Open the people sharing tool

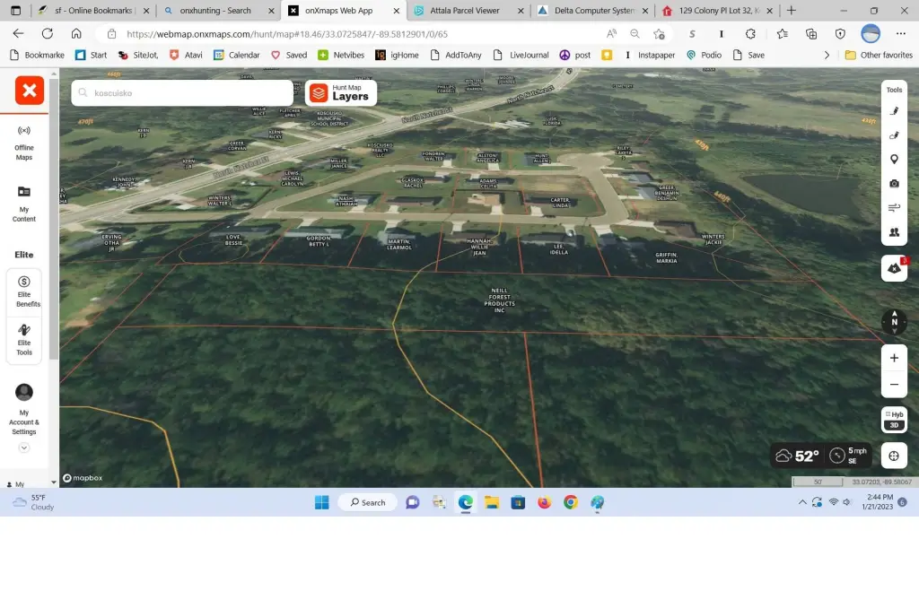tap(894, 232)
